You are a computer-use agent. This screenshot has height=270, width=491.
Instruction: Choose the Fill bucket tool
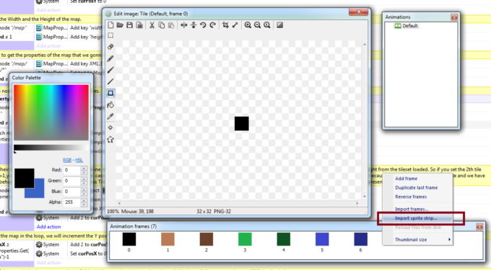pyautogui.click(x=110, y=105)
